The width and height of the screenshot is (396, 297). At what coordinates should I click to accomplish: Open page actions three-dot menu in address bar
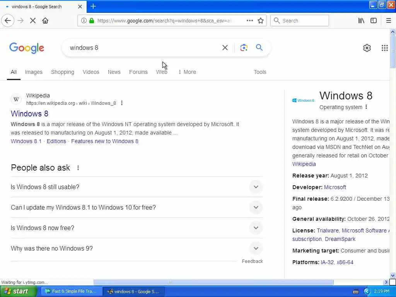tap(249, 20)
